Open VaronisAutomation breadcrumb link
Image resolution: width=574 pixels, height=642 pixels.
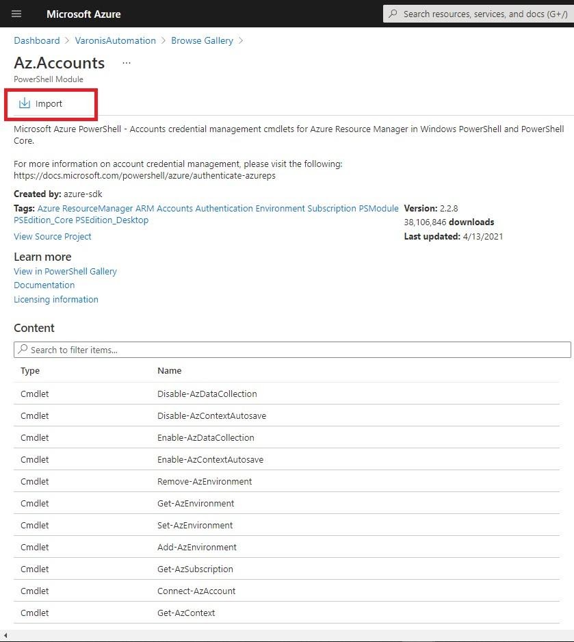pos(116,40)
